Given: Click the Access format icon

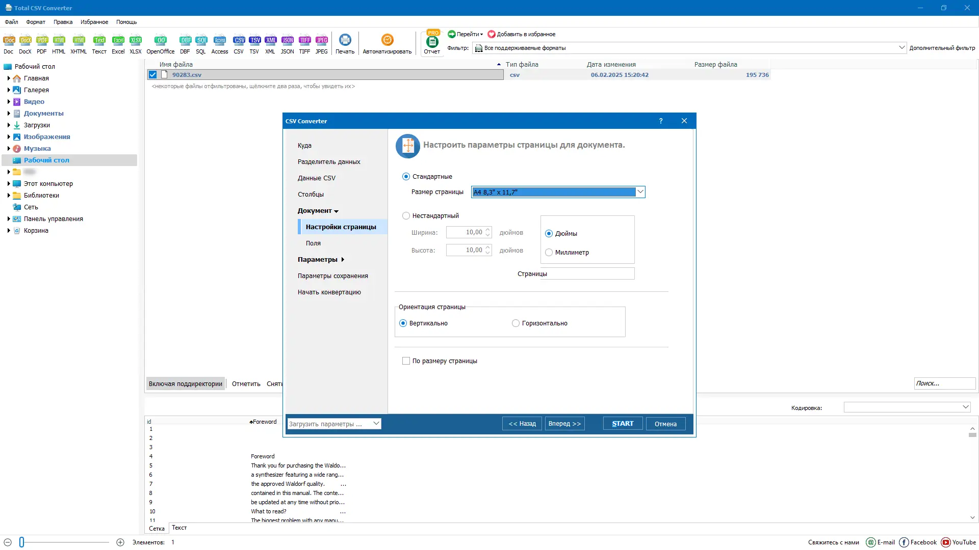Looking at the screenshot, I should (220, 44).
